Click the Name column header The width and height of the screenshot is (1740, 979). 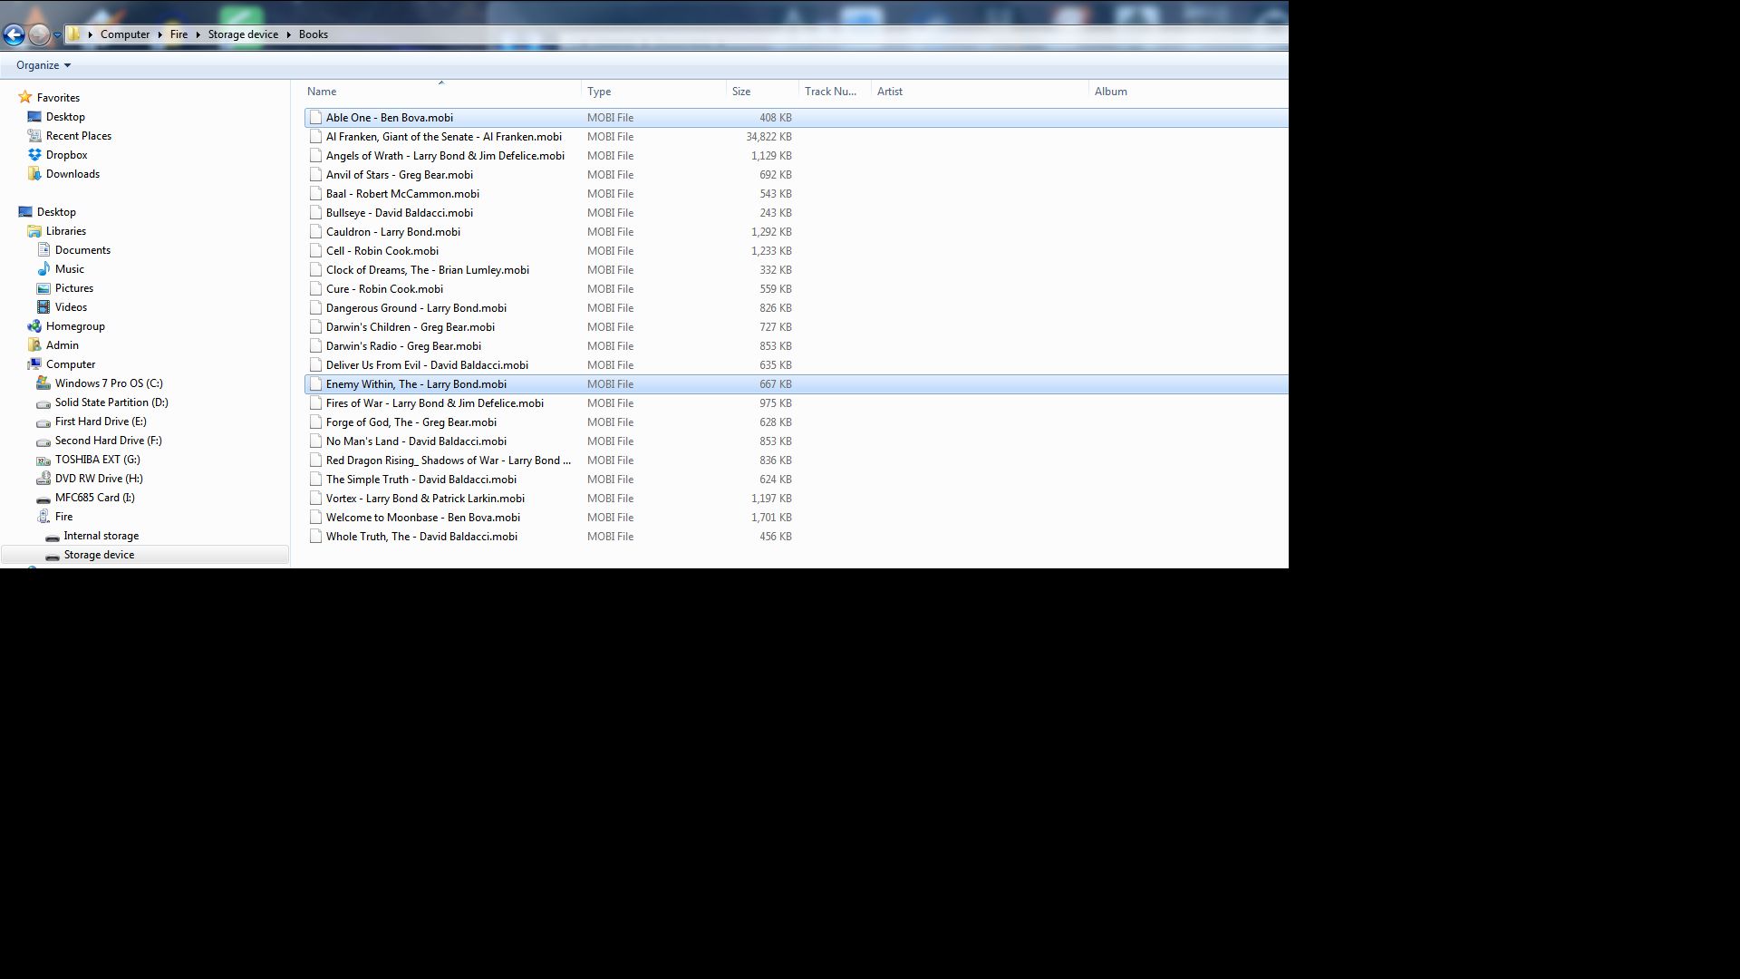point(322,92)
